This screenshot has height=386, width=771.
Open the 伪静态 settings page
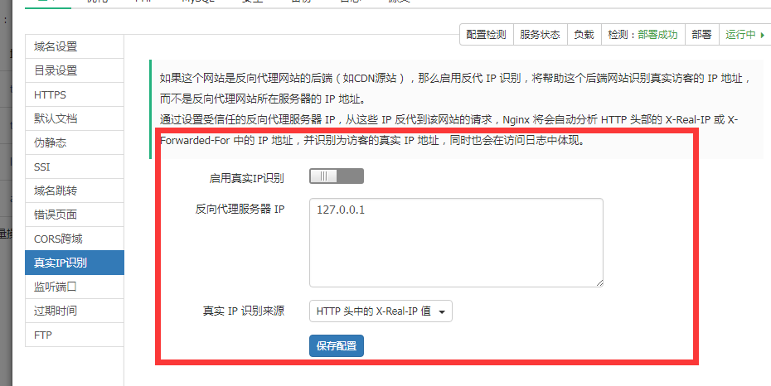click(75, 143)
